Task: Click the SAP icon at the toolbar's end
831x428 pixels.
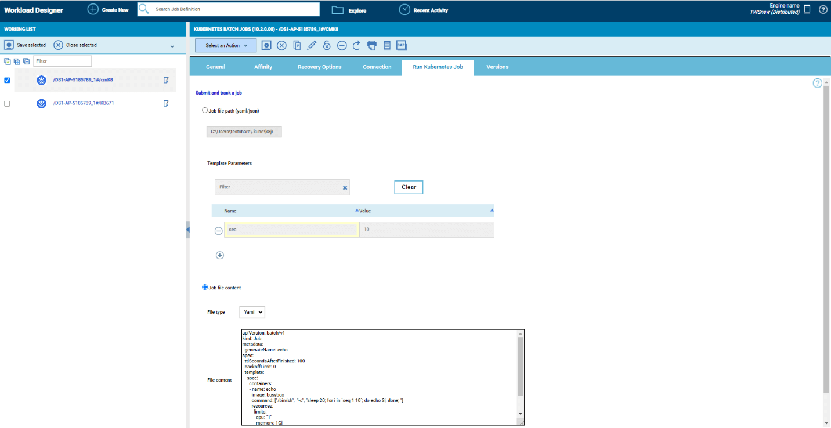Action: click(401, 45)
